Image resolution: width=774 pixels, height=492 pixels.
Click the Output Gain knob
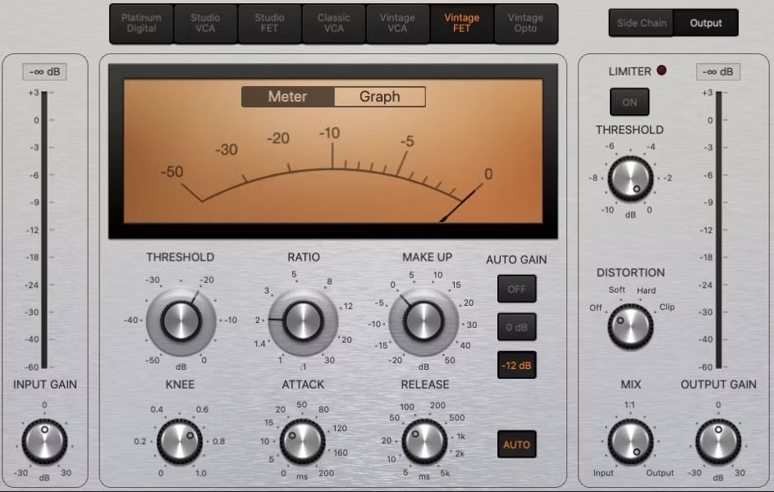[x=718, y=441]
